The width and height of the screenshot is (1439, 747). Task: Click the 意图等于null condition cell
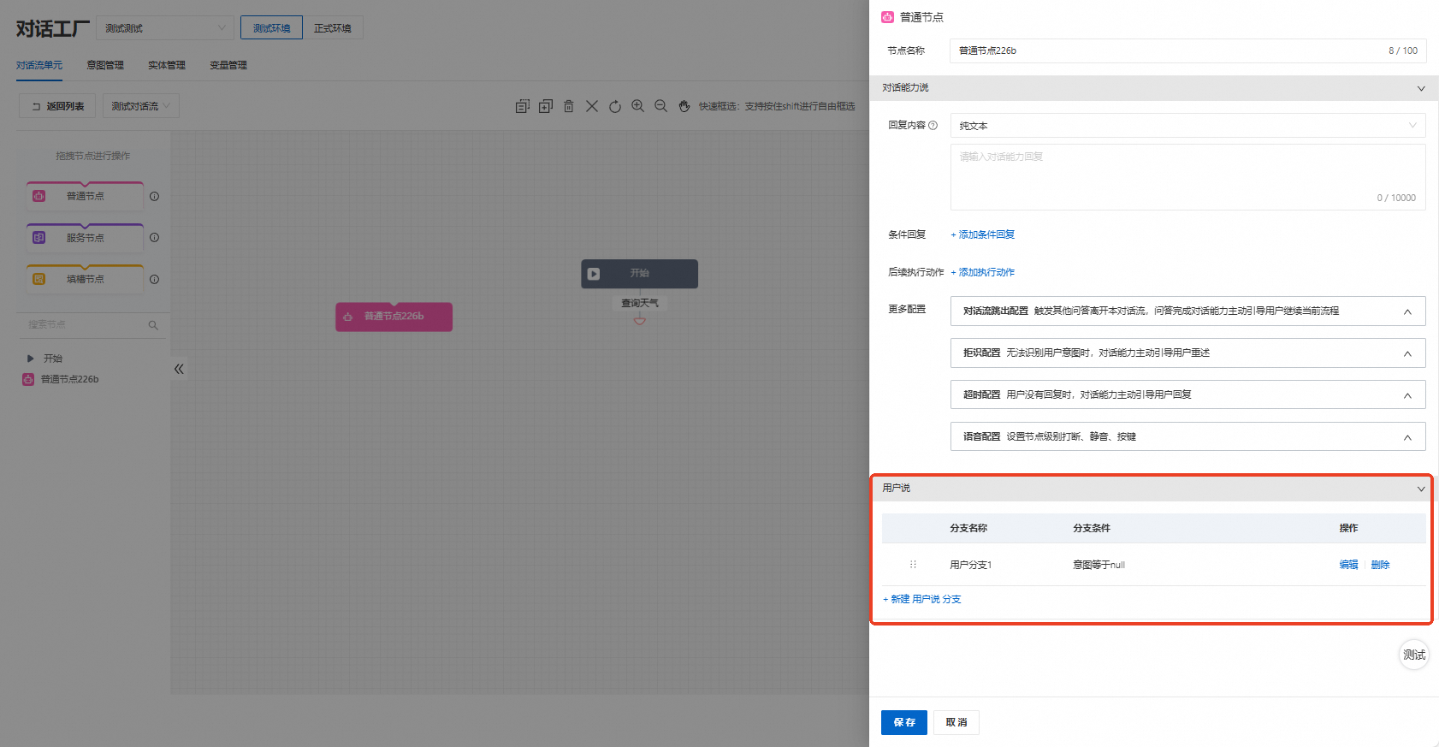pos(1098,565)
